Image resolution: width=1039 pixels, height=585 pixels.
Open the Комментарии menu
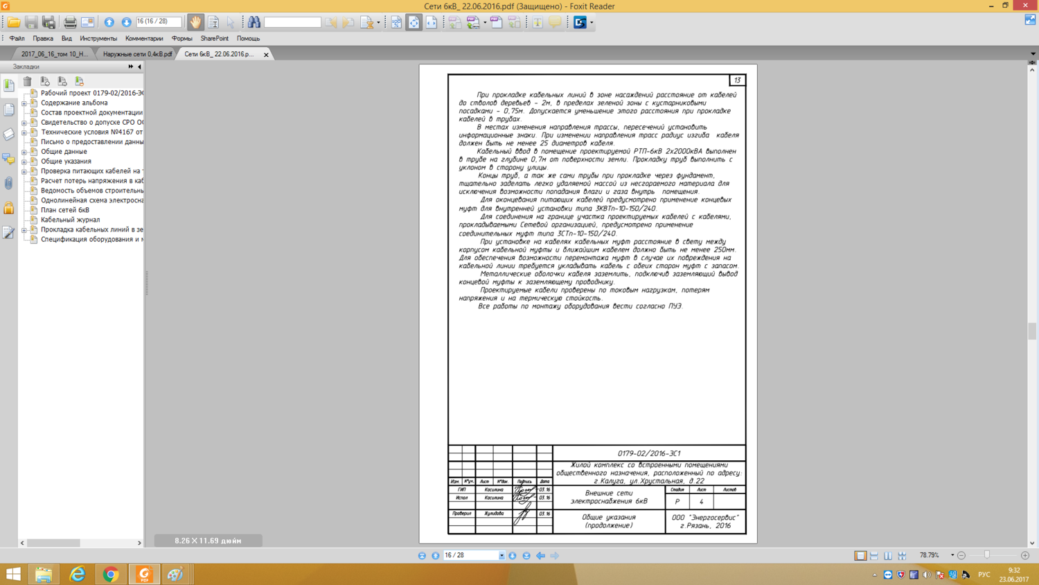(144, 39)
